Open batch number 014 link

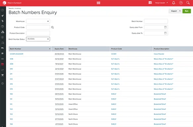(11, 89)
